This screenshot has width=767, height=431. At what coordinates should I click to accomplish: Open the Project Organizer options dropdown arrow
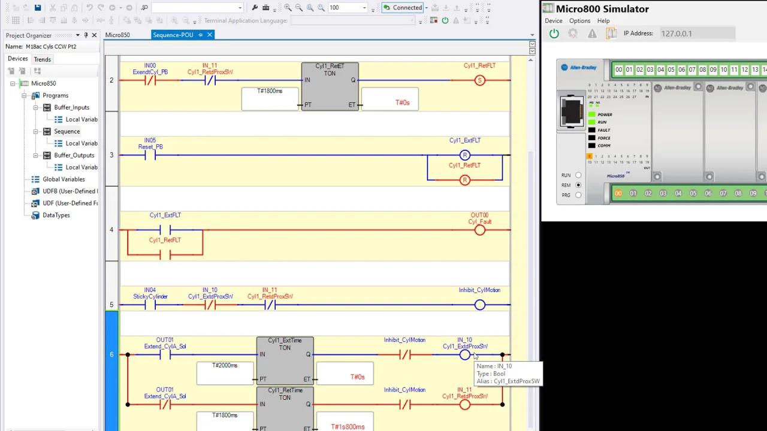(x=77, y=35)
